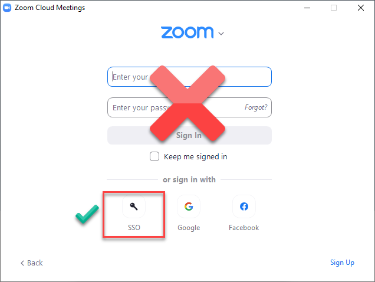Click the Zoom camera icon in title bar

(7, 8)
